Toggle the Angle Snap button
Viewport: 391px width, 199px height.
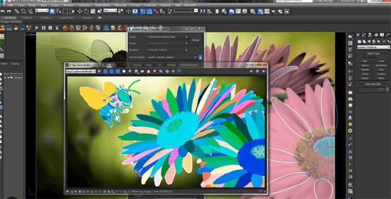(150, 11)
